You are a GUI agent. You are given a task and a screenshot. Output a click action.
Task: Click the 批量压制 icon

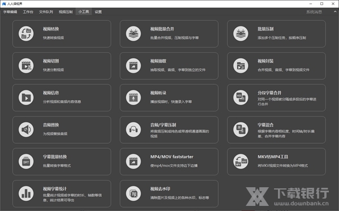click(241, 34)
